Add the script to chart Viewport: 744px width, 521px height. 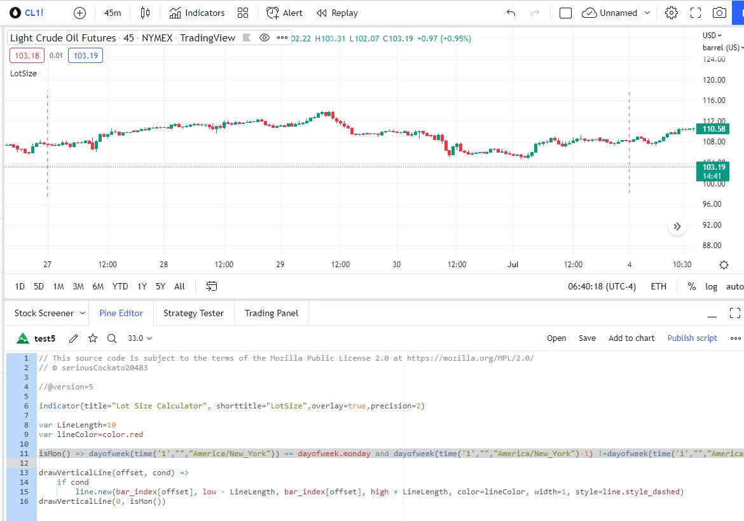[x=631, y=338]
